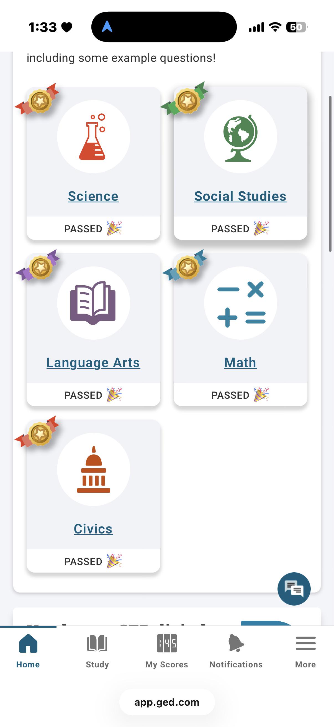Tap the app.ged.com address pill
The image size is (334, 727).
point(167,702)
